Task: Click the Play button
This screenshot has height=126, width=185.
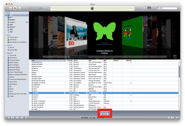Action: point(15,8)
